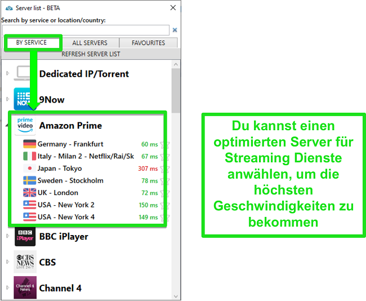366x301 pixels.
Task: Select Germany - Frankfurt server
Action: pyautogui.click(x=70, y=144)
